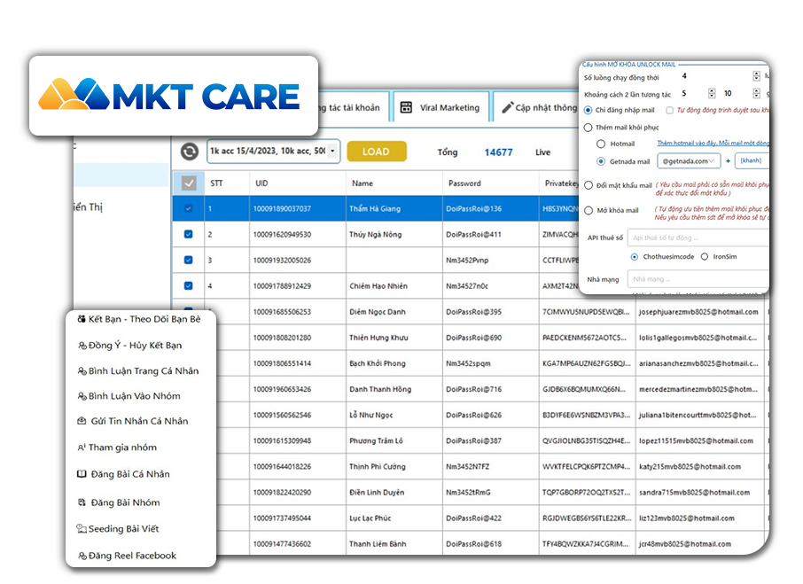803x584 pixels.
Task: Click the Đăng Bài Nhóm icon
Action: 82,502
